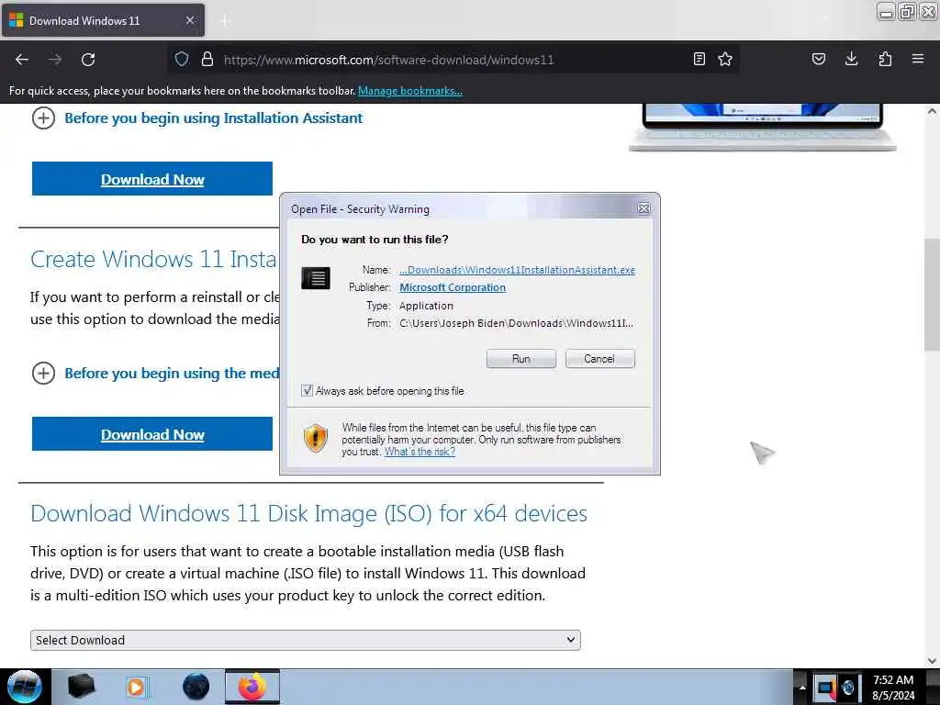Show hidden system tray icons
This screenshot has height=705, width=940.
(x=801, y=687)
